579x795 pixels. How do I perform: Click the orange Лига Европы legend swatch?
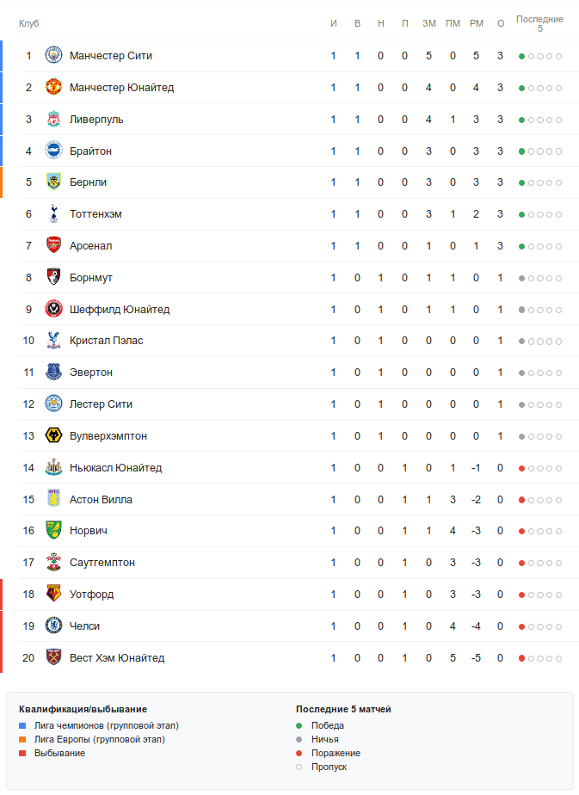[22, 740]
